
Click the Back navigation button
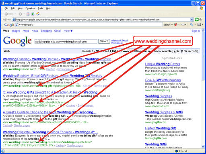9,14
